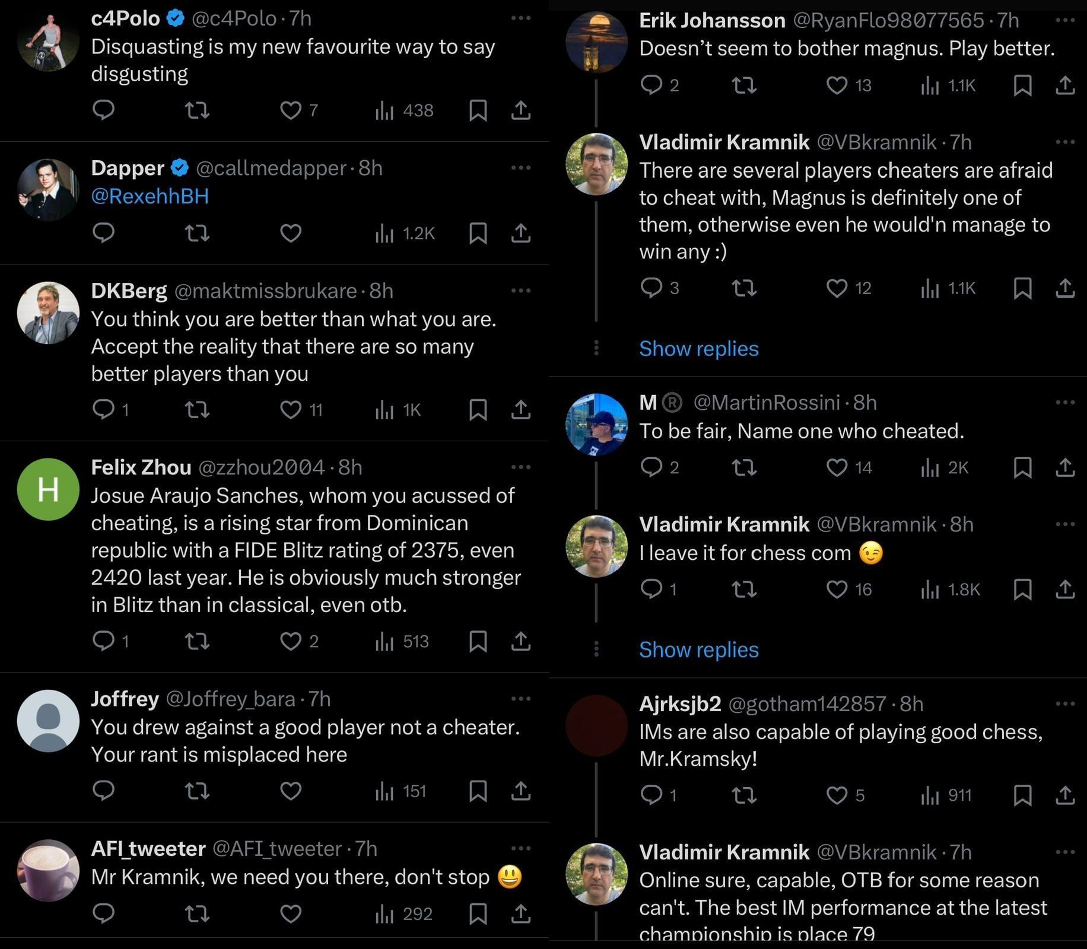Viewport: 1087px width, 949px height.
Task: Like Kramnik's "I leave it for chess com" reply
Action: [x=837, y=589]
